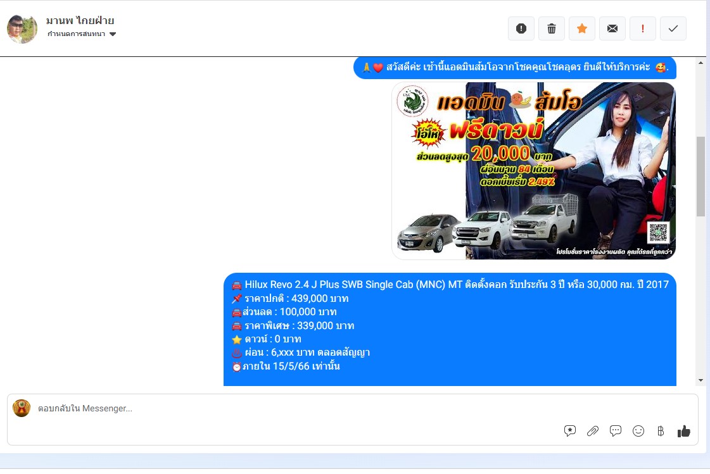The image size is (710, 474).
Task: Flag as priority with the red exclamation icon
Action: pos(642,28)
